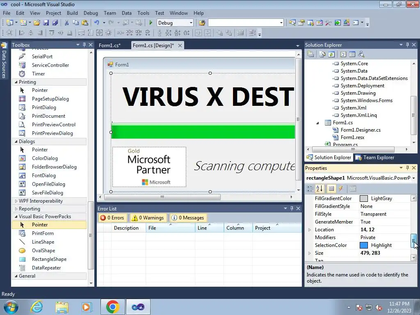Collapse the Visual Basic PowerPacks group
Viewport: 420px width, 315px height.
[x=16, y=217]
